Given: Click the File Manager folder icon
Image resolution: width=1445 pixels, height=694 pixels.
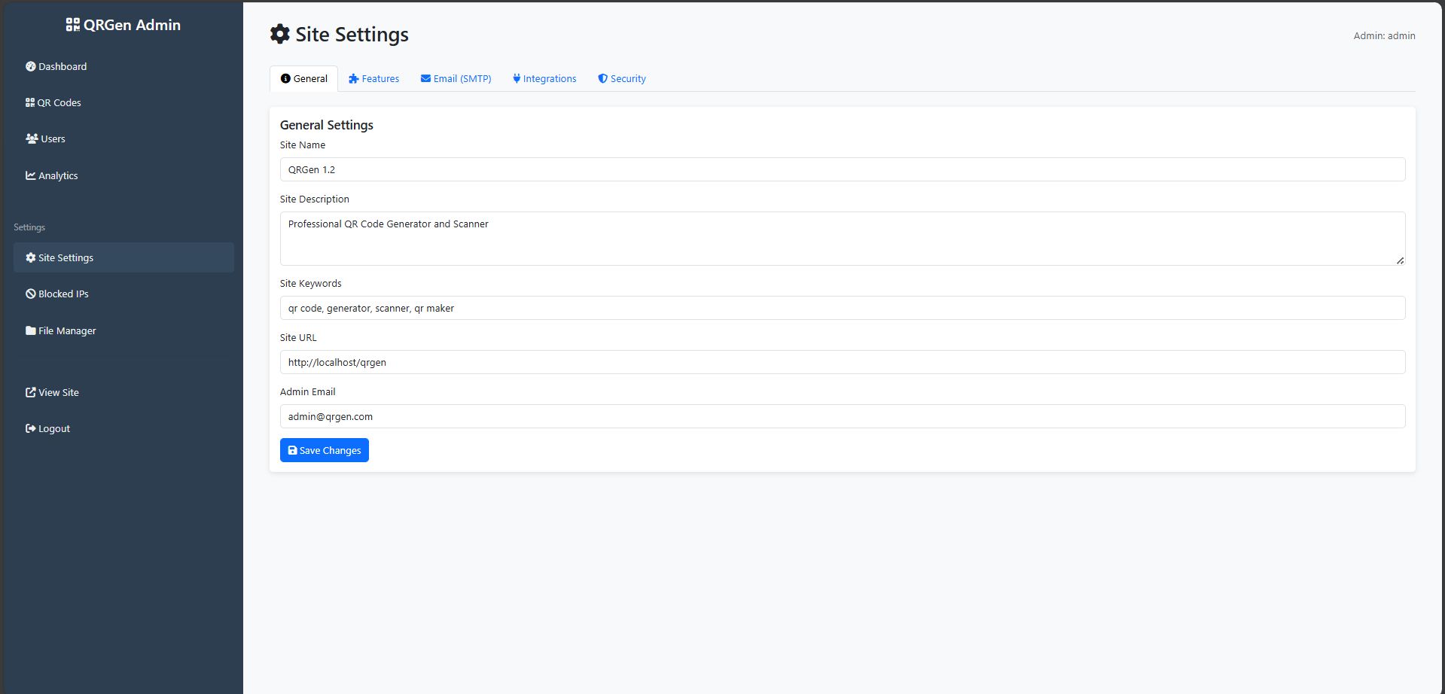Looking at the screenshot, I should (31, 330).
